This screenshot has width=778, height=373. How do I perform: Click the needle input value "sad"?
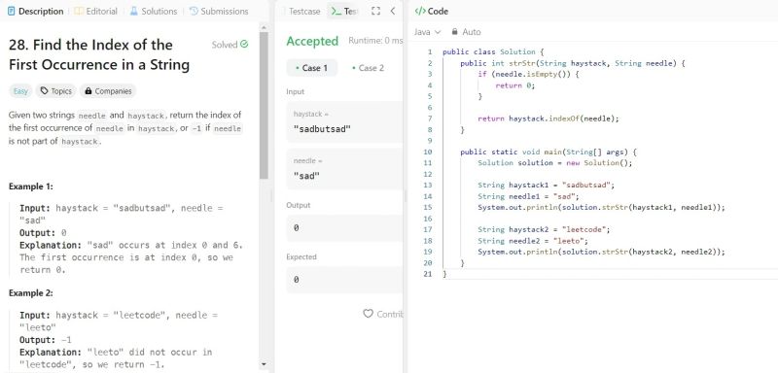tap(306, 176)
